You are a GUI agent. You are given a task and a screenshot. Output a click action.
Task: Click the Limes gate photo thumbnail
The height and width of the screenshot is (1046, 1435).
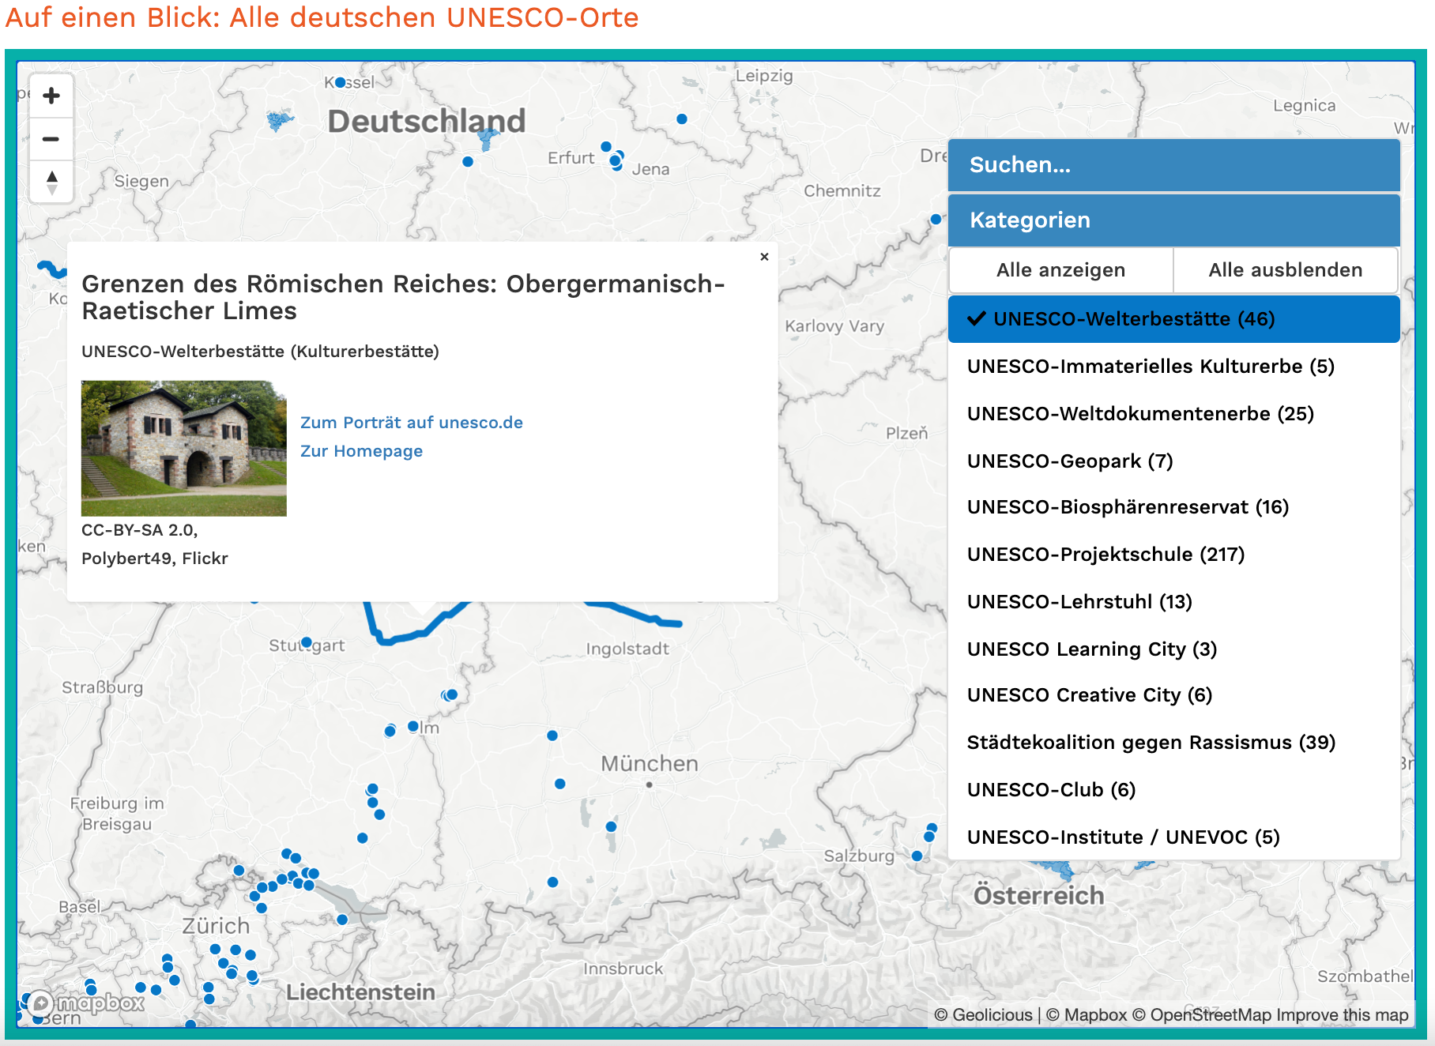184,449
